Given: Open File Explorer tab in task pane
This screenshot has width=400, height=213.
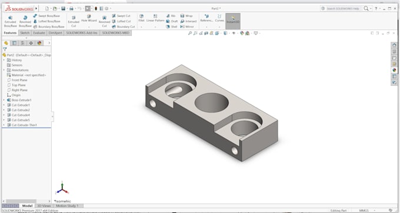Looking at the screenshot, I should pos(394,58).
